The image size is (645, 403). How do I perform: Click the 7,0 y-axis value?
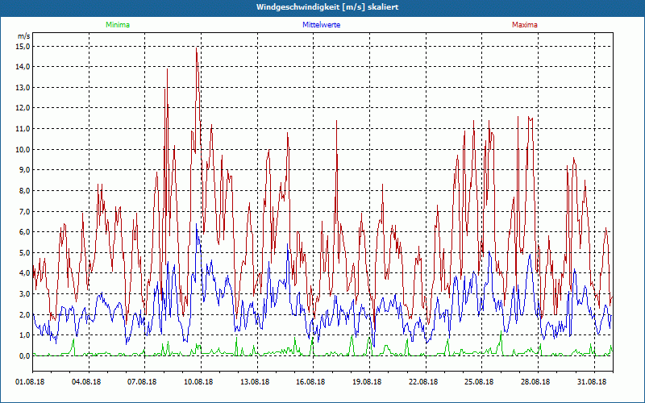click(24, 211)
